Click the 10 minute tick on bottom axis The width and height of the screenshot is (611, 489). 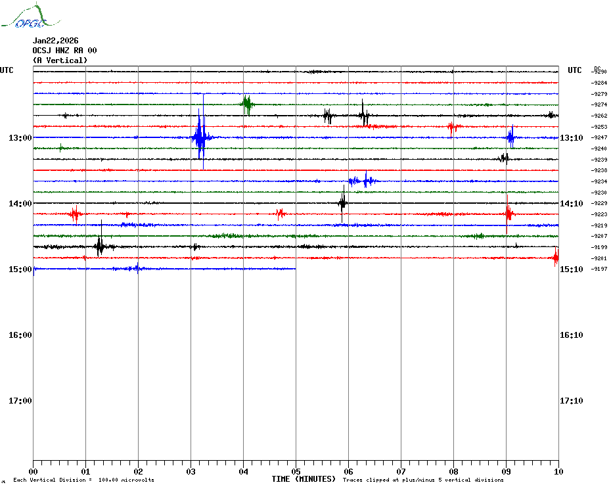click(558, 471)
